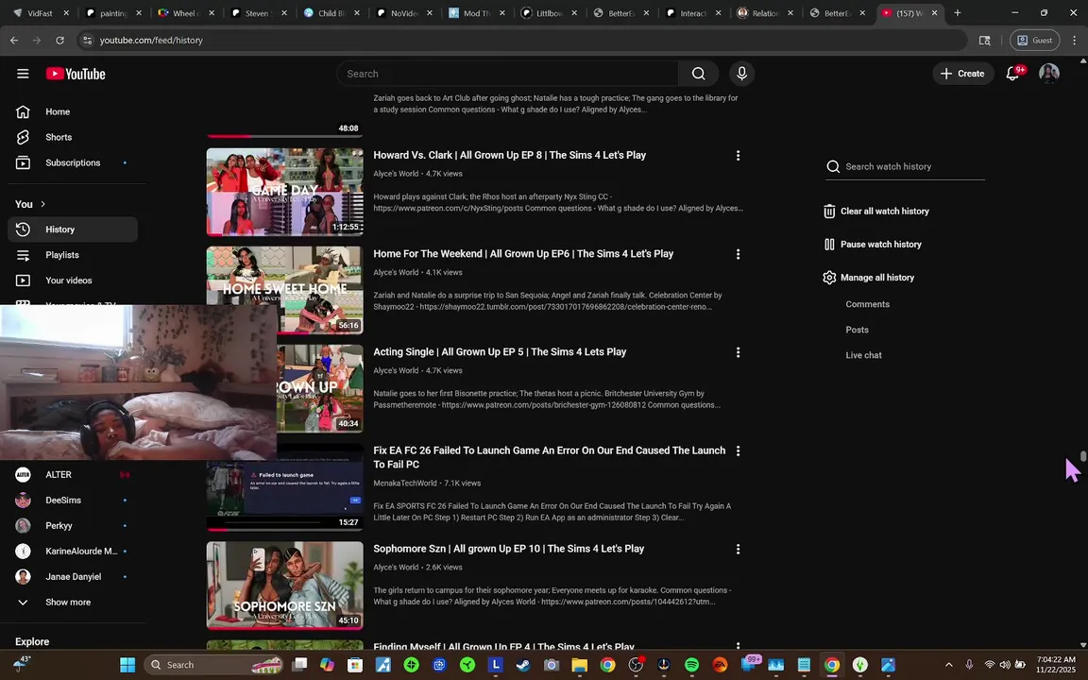Open the Windows Start menu

(127, 665)
